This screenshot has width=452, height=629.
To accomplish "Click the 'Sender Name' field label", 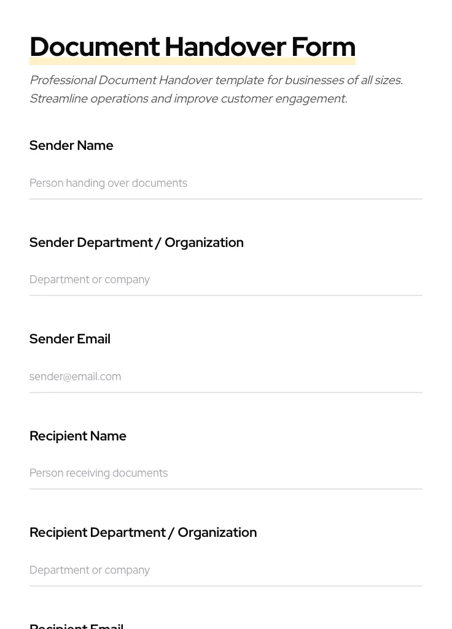I will [71, 146].
